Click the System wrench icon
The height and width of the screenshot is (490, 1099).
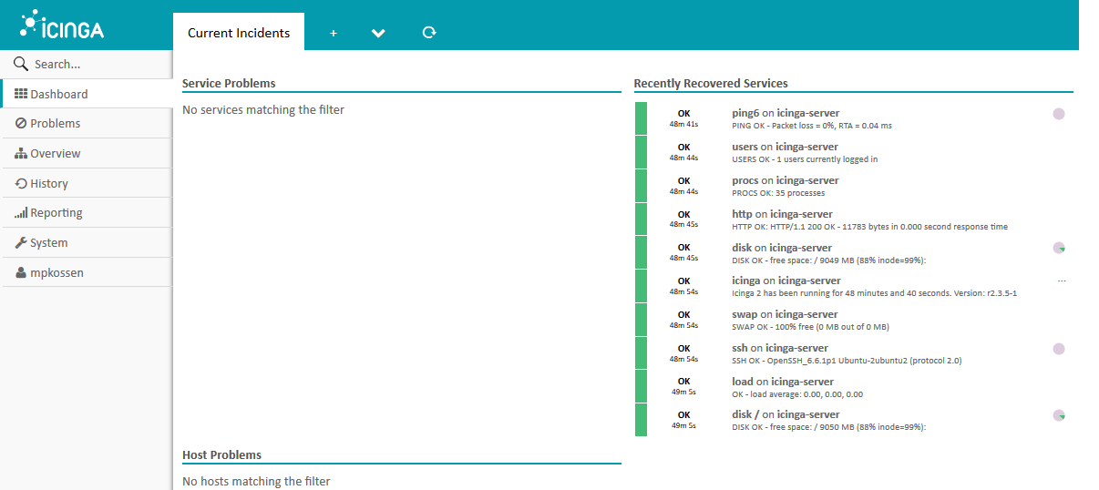[21, 243]
